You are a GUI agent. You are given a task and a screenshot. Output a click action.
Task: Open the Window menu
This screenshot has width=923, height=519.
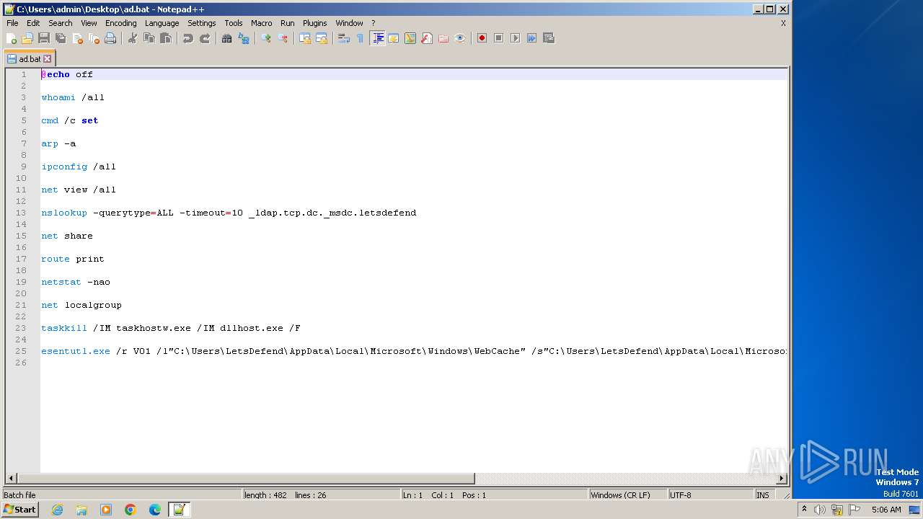pos(349,23)
